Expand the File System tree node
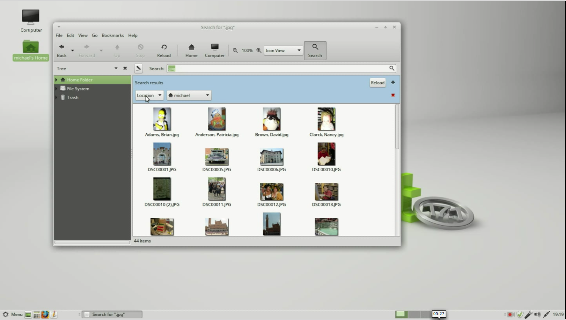 click(56, 89)
